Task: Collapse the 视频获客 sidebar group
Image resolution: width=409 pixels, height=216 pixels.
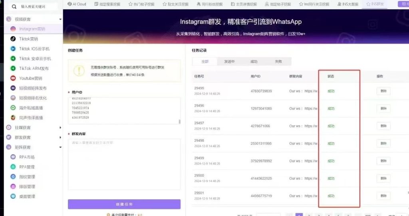Action: point(60,19)
